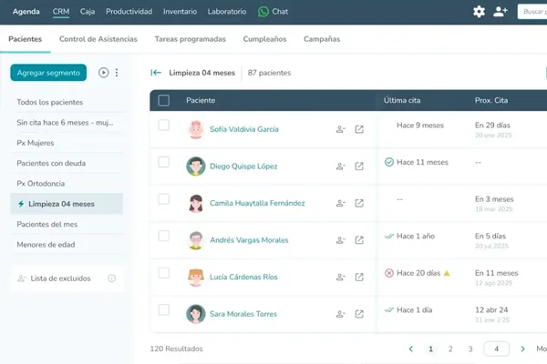547x364 pixels.
Task: Click info icon next to Lista de excluidos
Action: coord(112,278)
